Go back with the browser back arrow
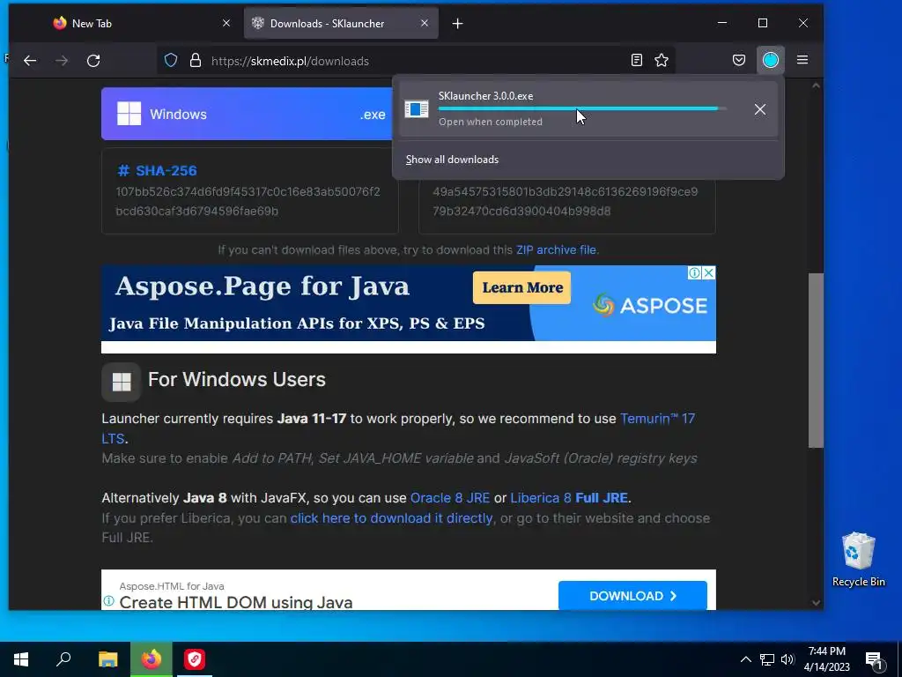 [30, 61]
